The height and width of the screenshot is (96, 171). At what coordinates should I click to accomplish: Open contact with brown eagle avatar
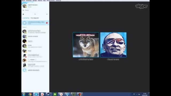point(35,61)
